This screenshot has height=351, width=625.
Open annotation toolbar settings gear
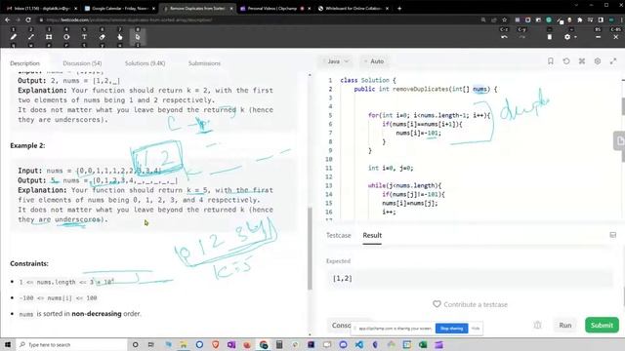tap(567, 37)
